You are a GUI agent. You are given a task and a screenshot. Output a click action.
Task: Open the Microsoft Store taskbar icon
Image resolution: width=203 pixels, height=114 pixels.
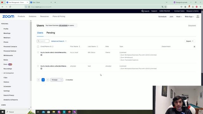(x=49, y=112)
